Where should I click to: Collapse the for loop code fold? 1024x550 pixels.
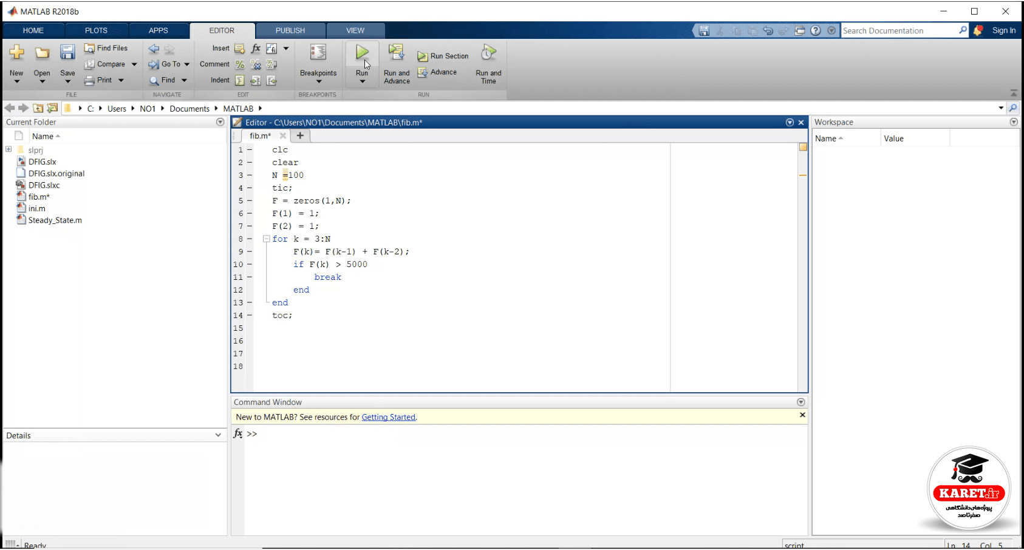coord(266,239)
